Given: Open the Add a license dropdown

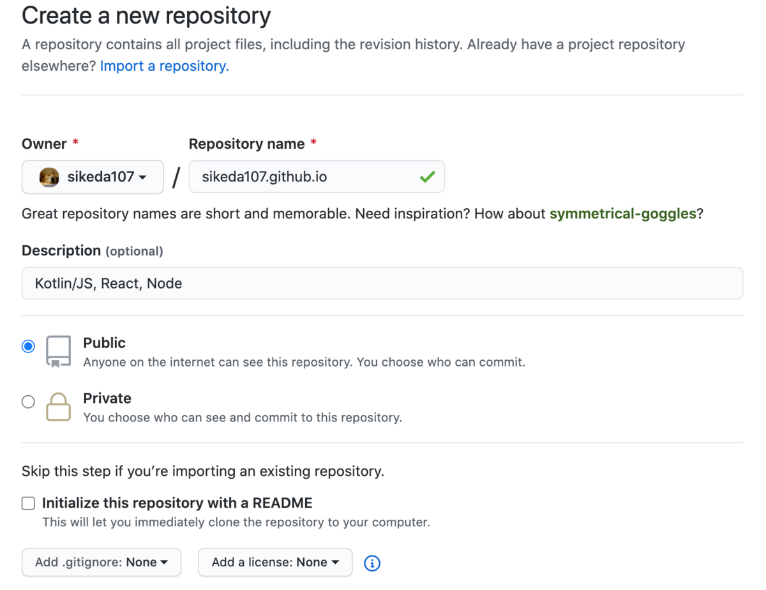Looking at the screenshot, I should [x=274, y=563].
